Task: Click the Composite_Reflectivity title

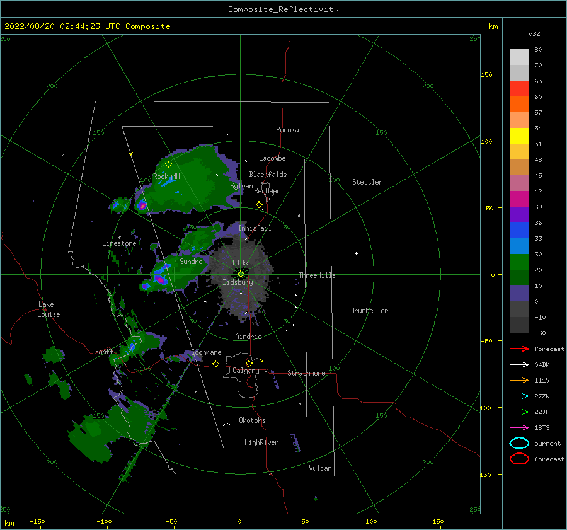Action: [283, 9]
